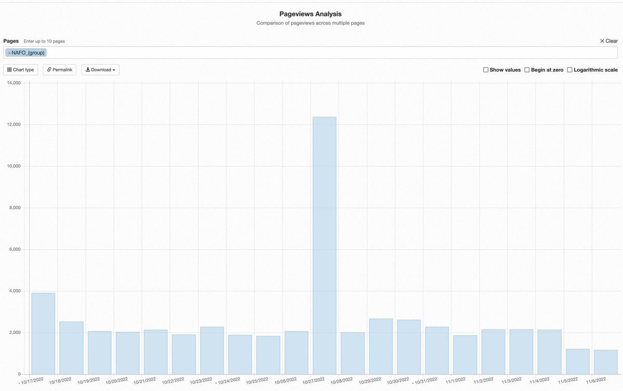Copy the Permalink for this chart

[x=60, y=69]
